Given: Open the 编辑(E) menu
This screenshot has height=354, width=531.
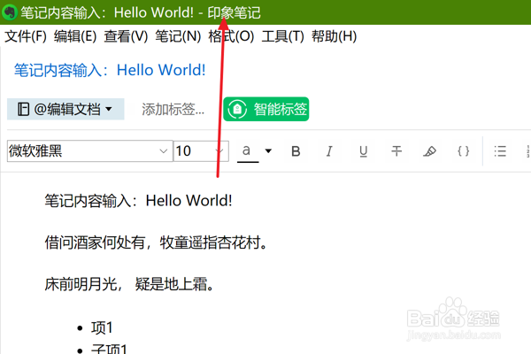Looking at the screenshot, I should point(75,36).
